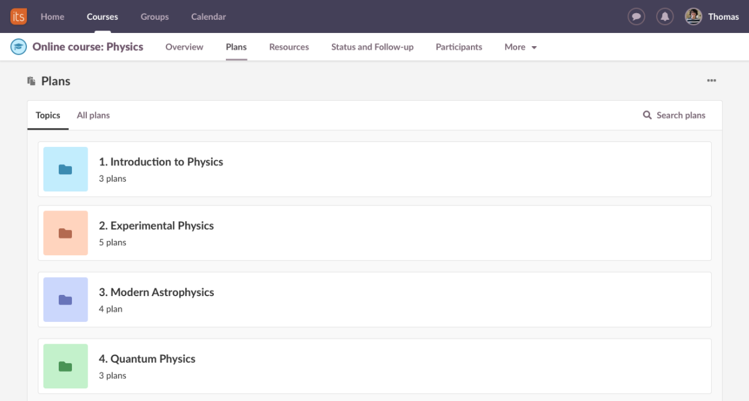This screenshot has height=401, width=749.
Task: Click the itslearning logo icon
Action: [x=19, y=16]
